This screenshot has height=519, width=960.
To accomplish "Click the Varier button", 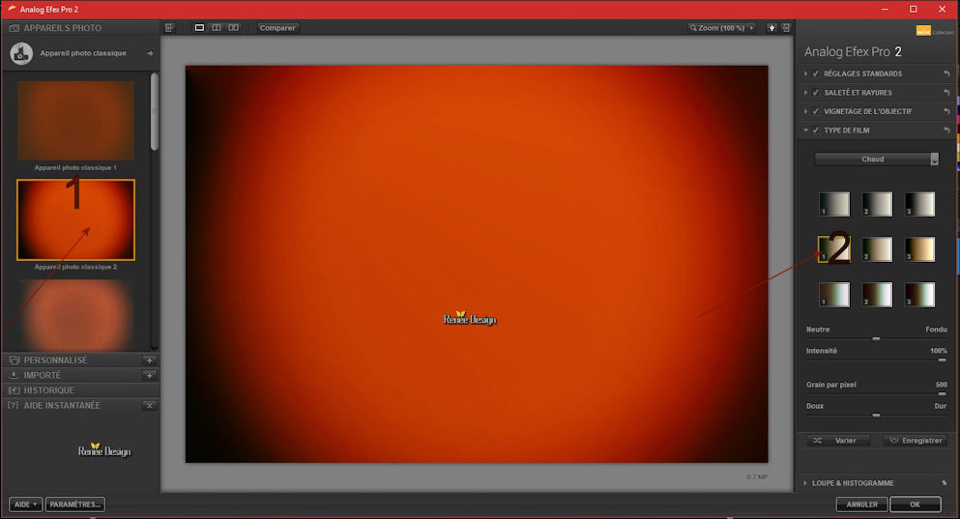I will coord(837,440).
